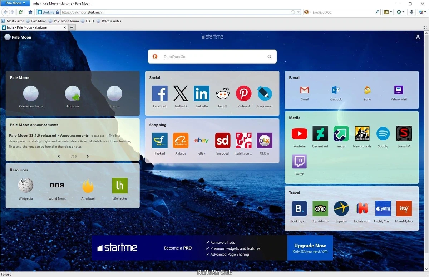Show next announcement with right arrow
The image size is (429, 277).
pos(88,156)
